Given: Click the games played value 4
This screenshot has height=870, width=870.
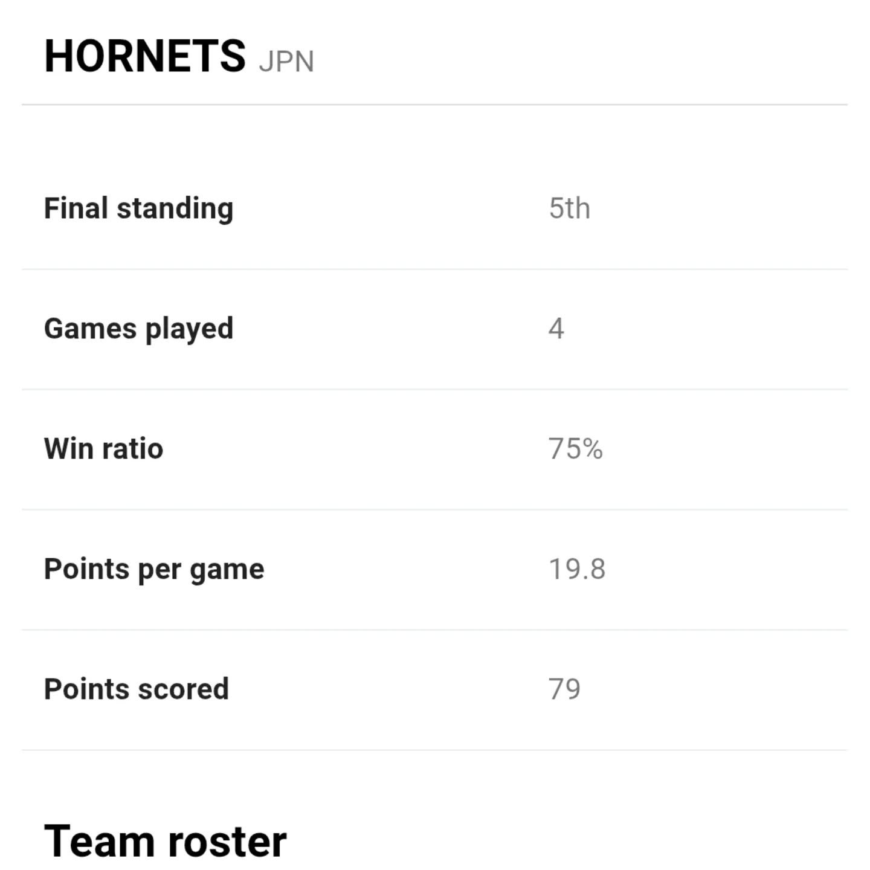Looking at the screenshot, I should [556, 329].
